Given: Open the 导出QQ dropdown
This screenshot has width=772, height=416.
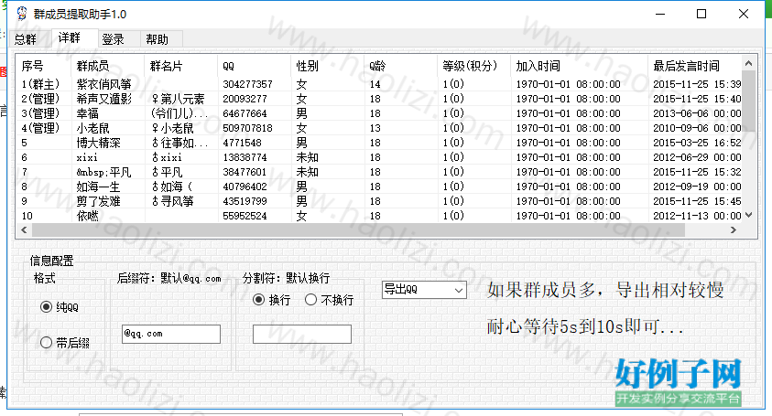Looking at the screenshot, I should coord(424,290).
